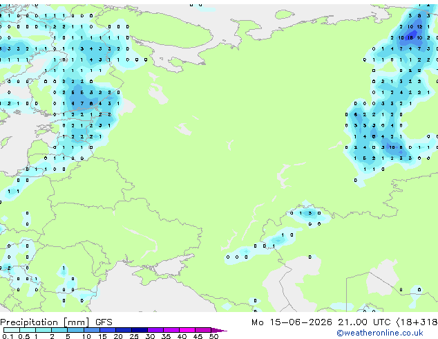
Task: Click the "25" legend scale label
Action: pos(134,336)
